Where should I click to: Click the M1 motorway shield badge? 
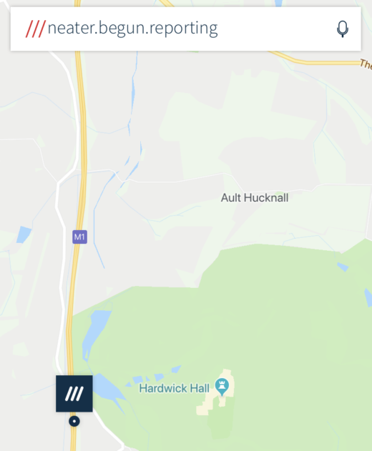[x=79, y=237]
